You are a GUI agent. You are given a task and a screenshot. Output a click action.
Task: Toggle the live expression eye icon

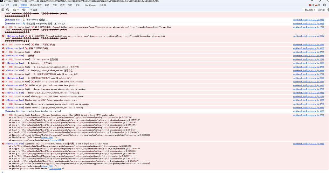24,10
